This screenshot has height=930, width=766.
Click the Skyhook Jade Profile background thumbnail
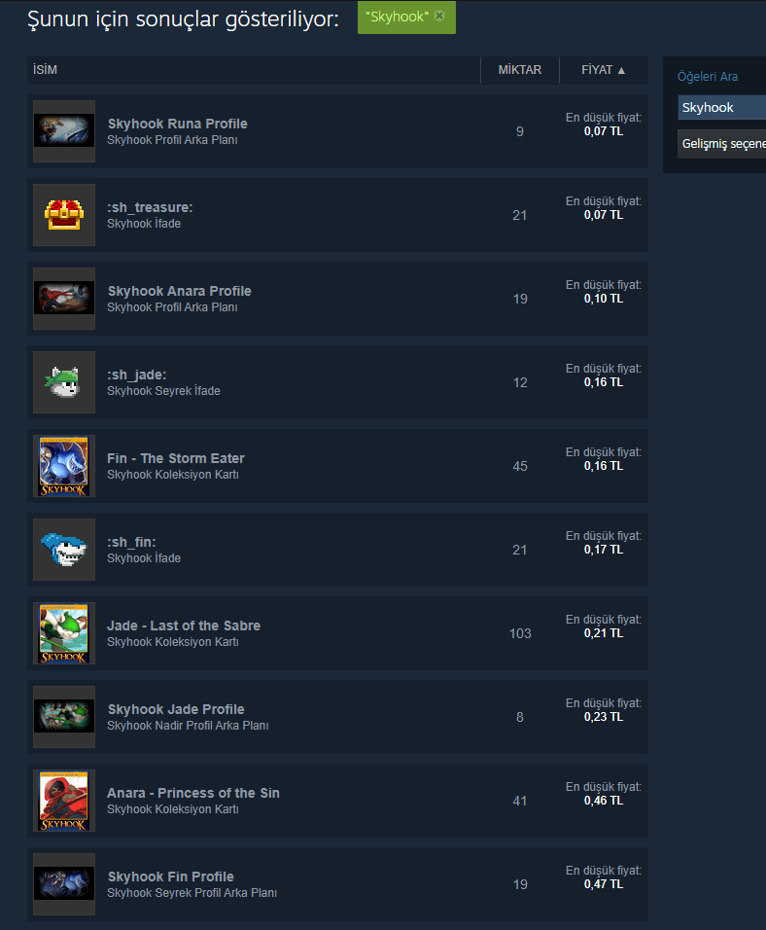64,717
